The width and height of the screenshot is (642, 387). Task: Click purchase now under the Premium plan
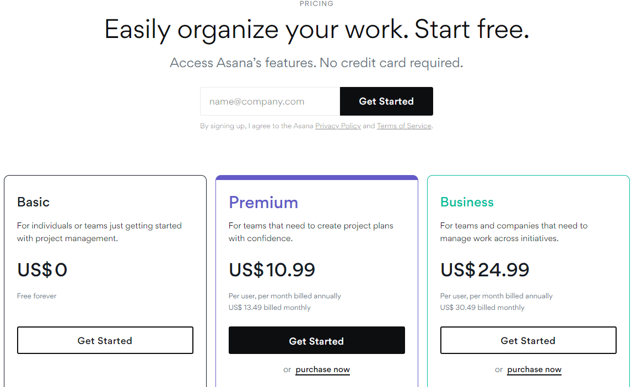tap(322, 369)
